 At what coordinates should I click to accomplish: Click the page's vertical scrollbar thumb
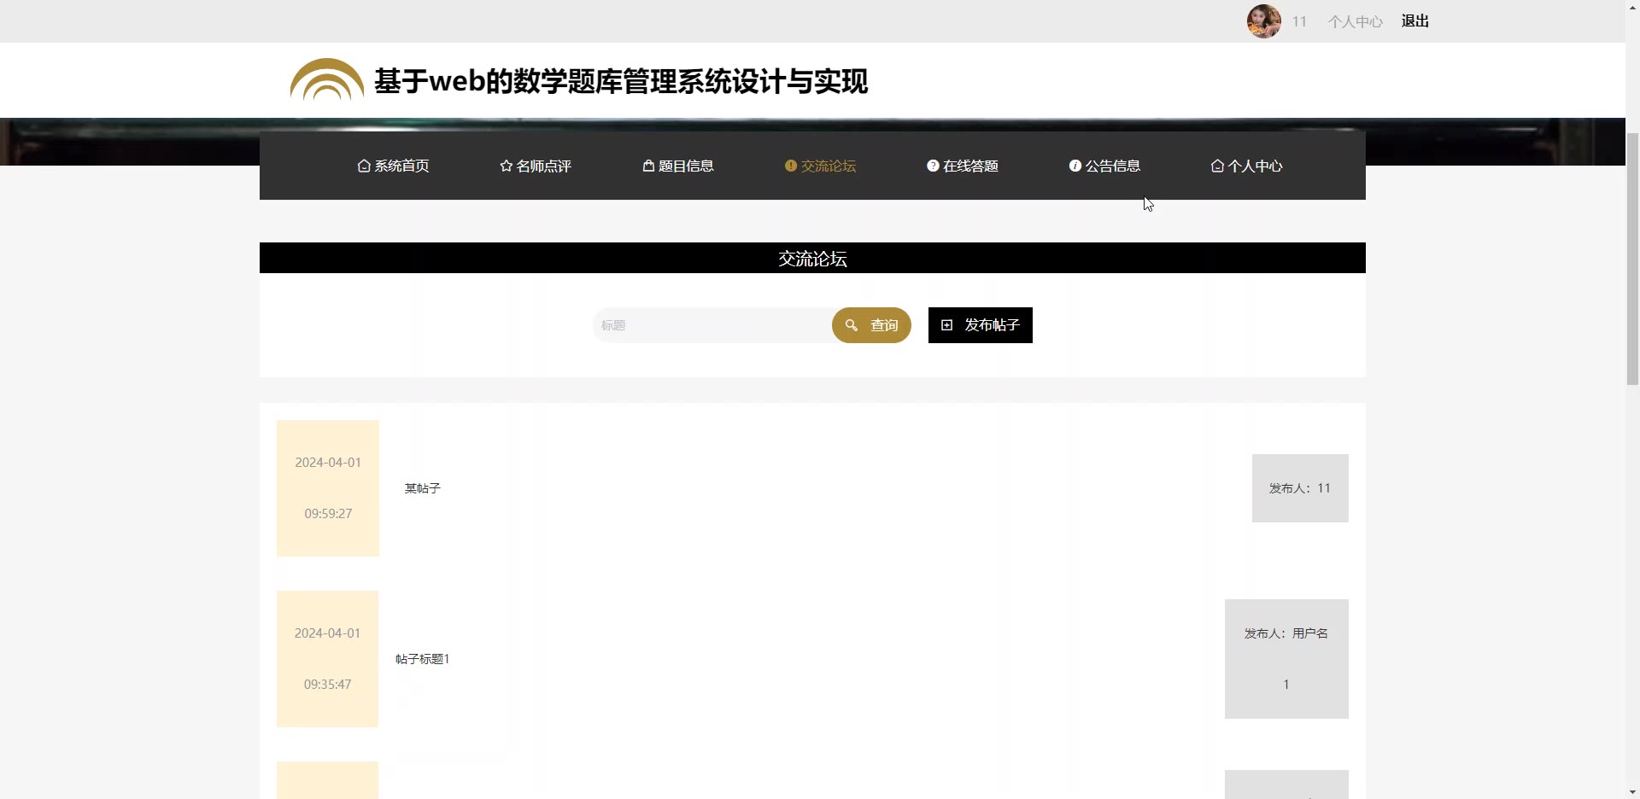click(1632, 259)
